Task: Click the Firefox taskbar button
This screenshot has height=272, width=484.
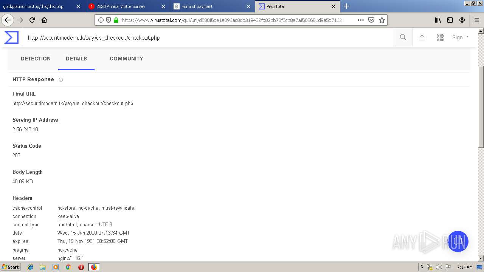Action: tap(94, 267)
